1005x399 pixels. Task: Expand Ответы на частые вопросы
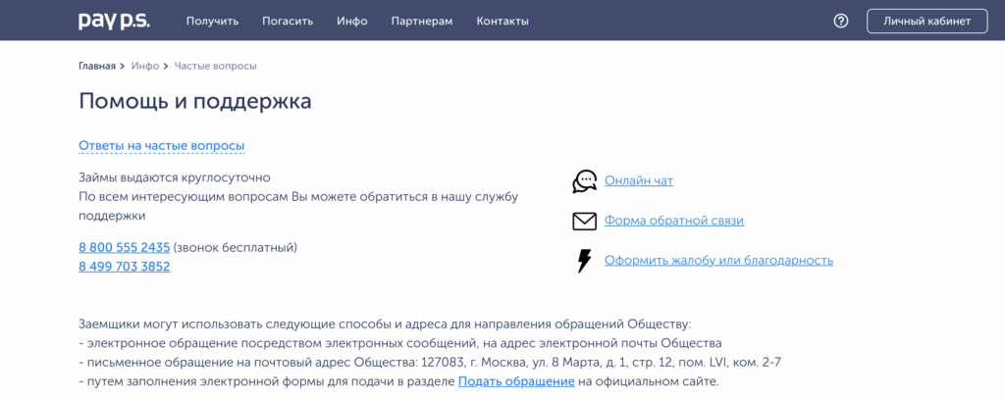161,146
